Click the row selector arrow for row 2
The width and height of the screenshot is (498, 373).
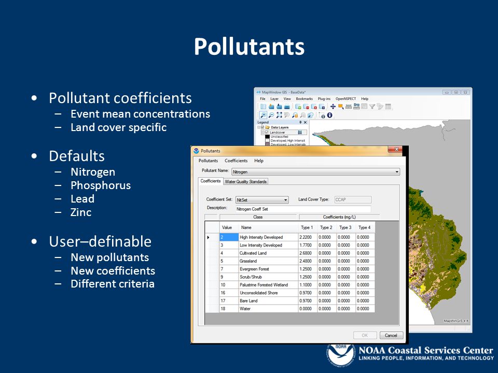[x=212, y=237]
